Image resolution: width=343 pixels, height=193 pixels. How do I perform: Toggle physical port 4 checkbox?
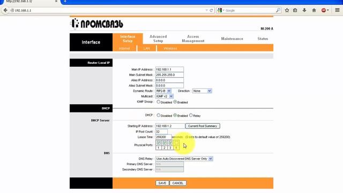pos(176,143)
